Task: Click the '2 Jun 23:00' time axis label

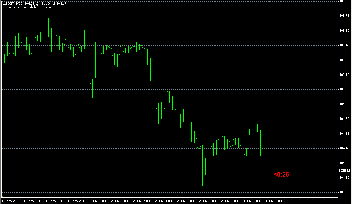Action: 229,201
